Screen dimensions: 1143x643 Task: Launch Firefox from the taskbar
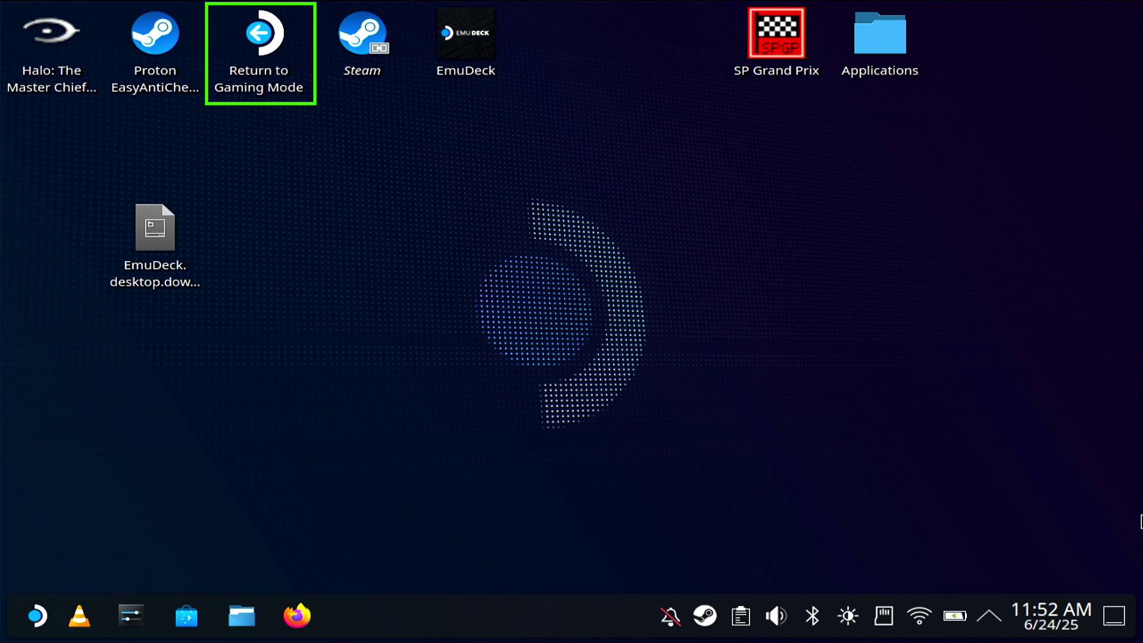(297, 616)
